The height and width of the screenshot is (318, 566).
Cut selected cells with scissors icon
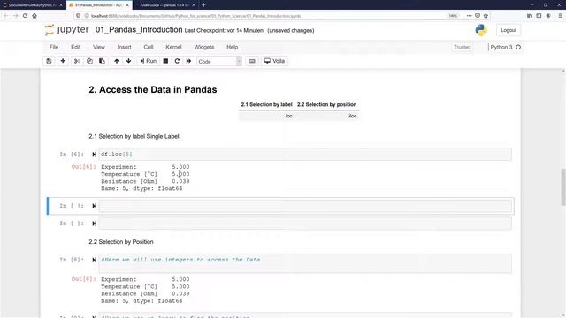point(77,61)
